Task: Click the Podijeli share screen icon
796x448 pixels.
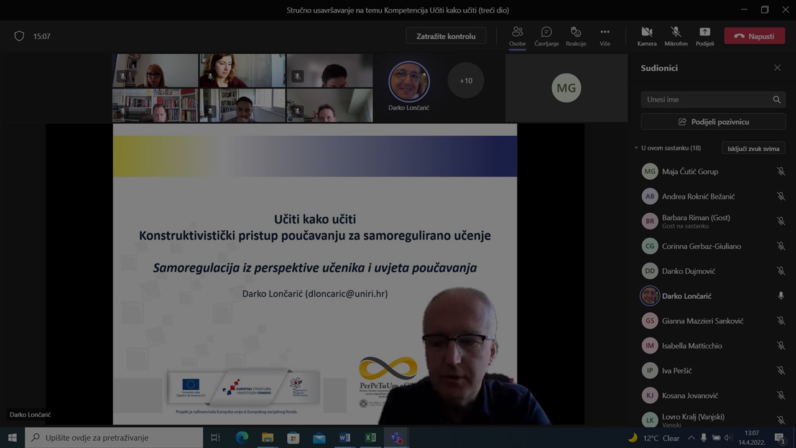Action: click(x=705, y=36)
